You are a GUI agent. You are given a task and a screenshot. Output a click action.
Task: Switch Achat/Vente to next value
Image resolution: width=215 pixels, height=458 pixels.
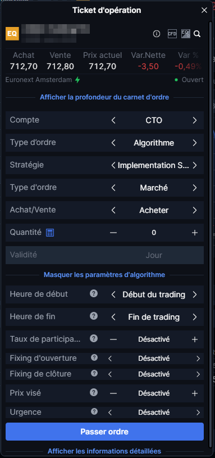(195, 210)
